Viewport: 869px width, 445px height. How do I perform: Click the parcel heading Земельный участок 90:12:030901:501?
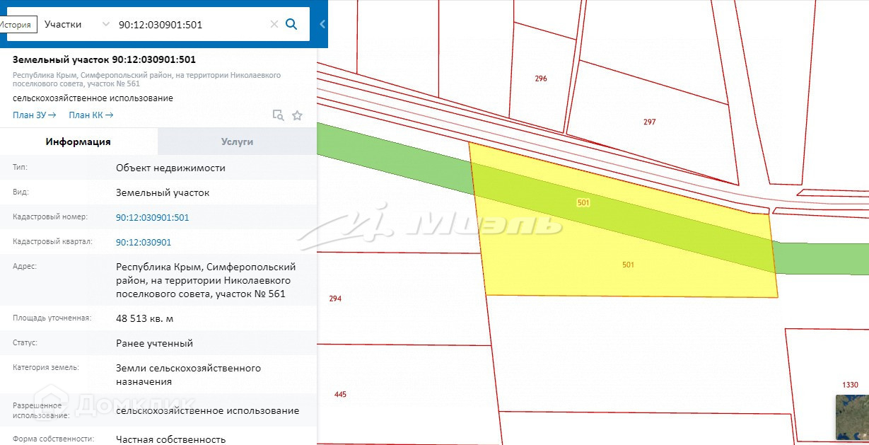[x=104, y=59]
